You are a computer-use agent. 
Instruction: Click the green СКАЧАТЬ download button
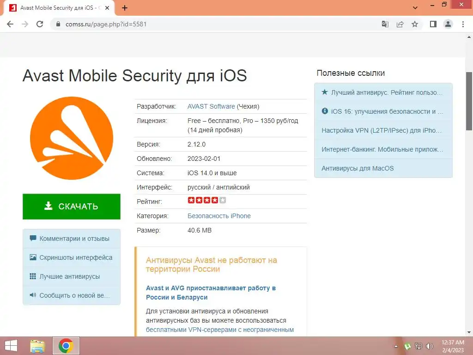(72, 207)
